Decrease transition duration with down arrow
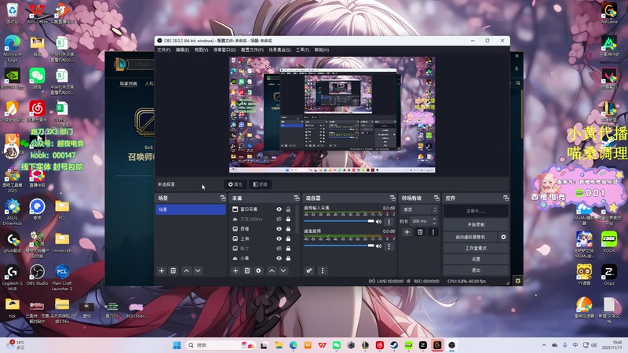Image resolution: width=628 pixels, height=353 pixels. [435, 224]
